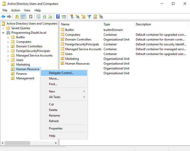Create new user with the single-person icon
190x151 pixels.
(72, 16)
